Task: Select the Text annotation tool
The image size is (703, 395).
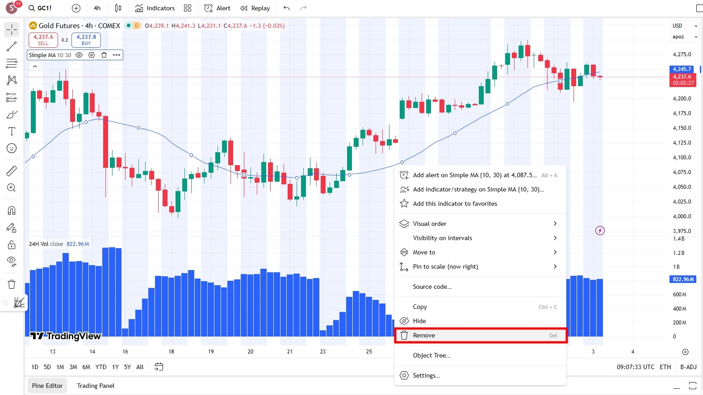Action: (x=12, y=131)
